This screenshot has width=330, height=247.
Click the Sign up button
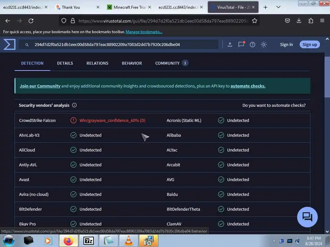(310, 44)
